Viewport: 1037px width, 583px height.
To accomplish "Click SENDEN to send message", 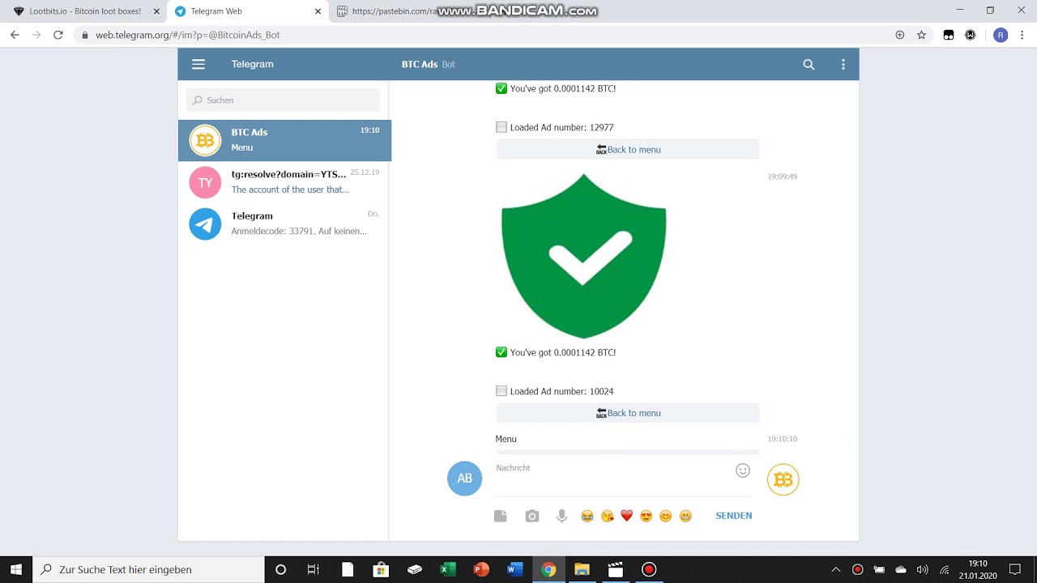I will pos(734,516).
